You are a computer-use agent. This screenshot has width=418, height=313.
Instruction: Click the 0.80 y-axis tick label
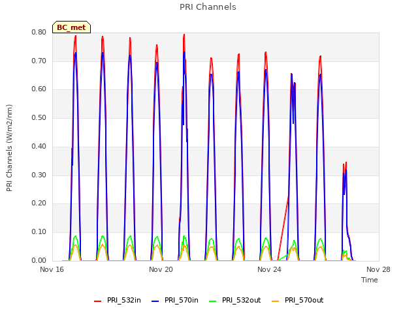coord(39,32)
